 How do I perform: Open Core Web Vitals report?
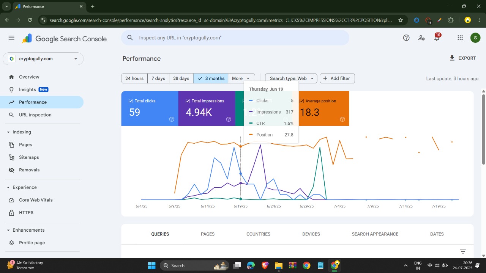click(42, 200)
